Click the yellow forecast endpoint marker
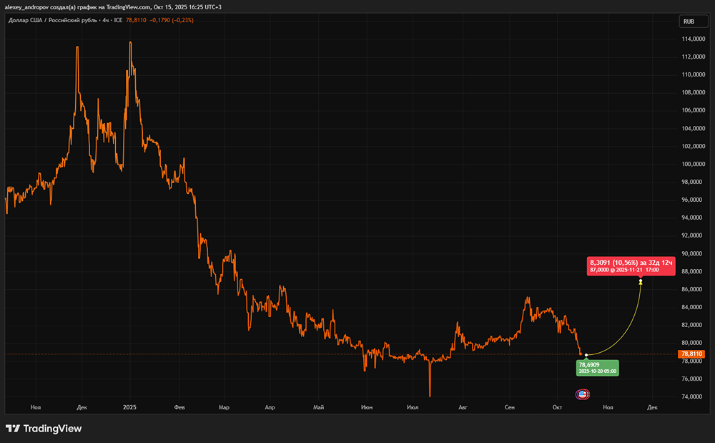The height and width of the screenshot is (443, 715). click(x=641, y=281)
